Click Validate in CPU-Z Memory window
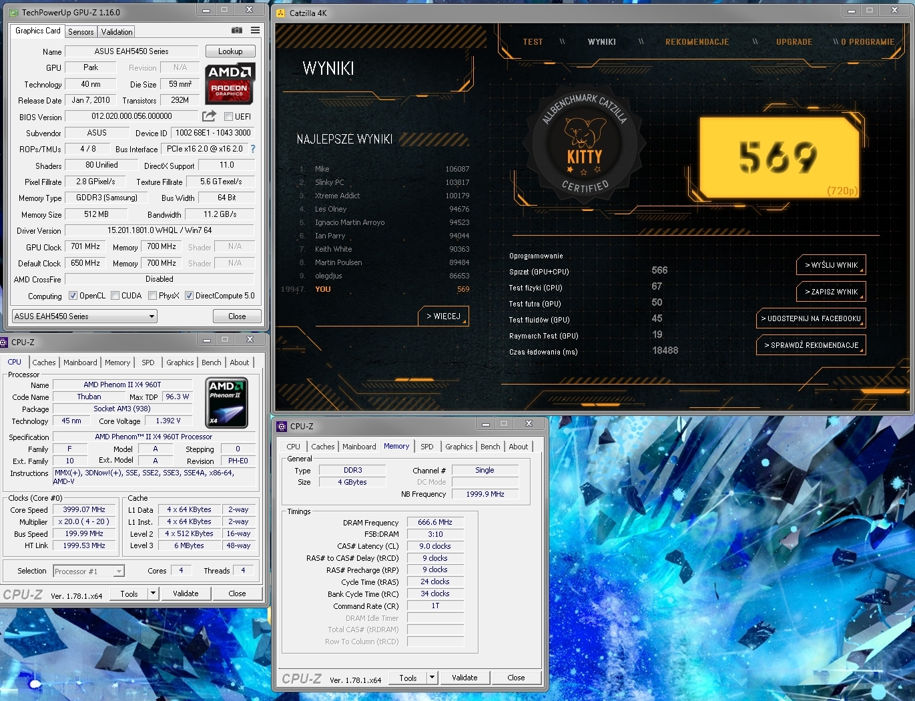915x701 pixels. [465, 678]
